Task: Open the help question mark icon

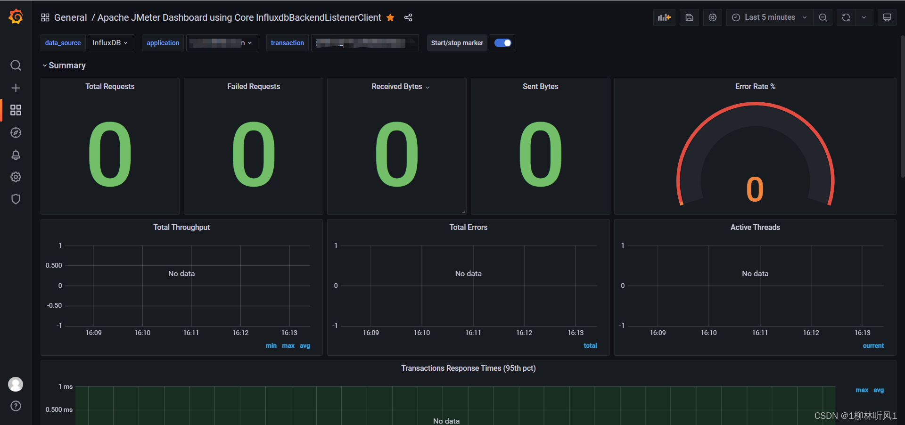Action: tap(16, 406)
